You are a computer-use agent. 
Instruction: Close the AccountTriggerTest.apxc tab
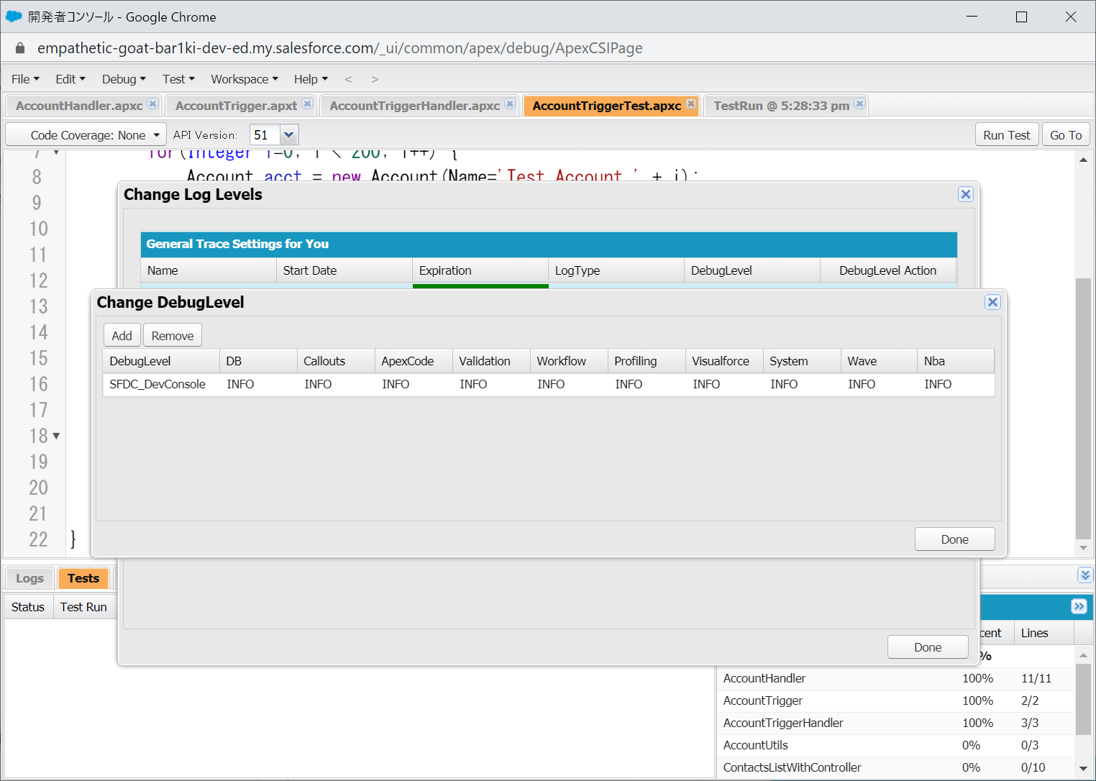tap(691, 104)
